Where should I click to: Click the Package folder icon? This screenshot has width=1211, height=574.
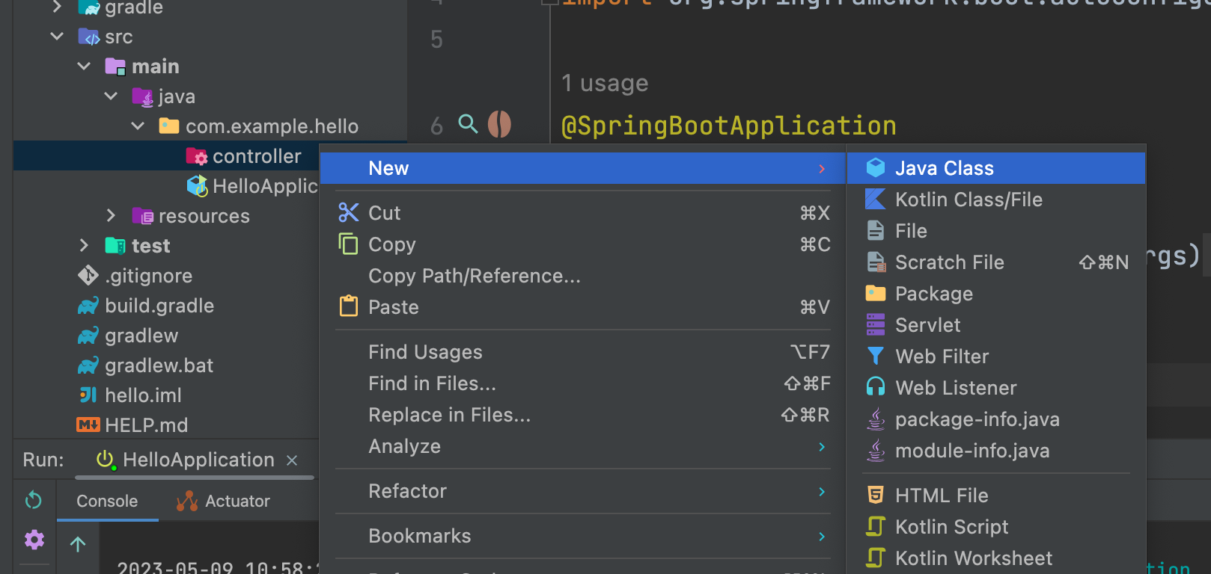875,293
